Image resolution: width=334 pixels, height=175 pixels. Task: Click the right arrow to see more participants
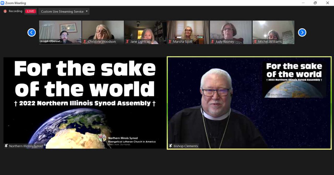302,32
